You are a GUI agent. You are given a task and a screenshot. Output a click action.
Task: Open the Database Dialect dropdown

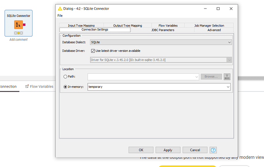click(161, 42)
